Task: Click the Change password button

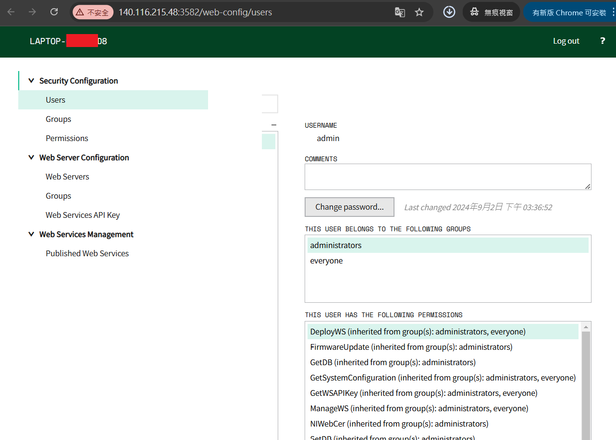Action: point(349,207)
